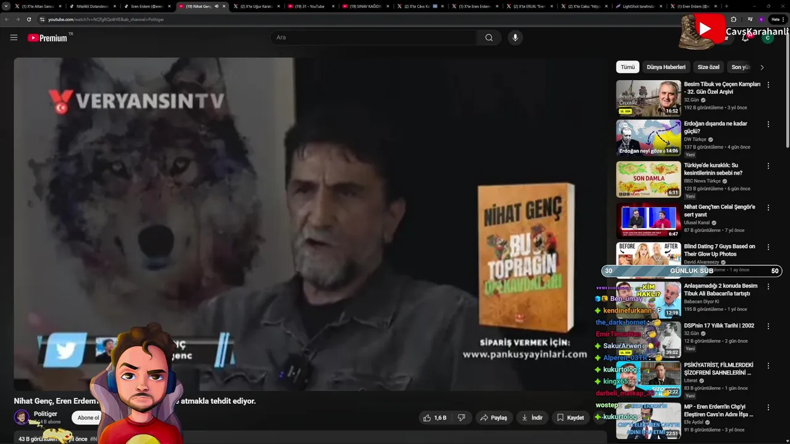Image resolution: width=790 pixels, height=444 pixels.
Task: Click the DW Türkçe channel name
Action: coord(696,139)
